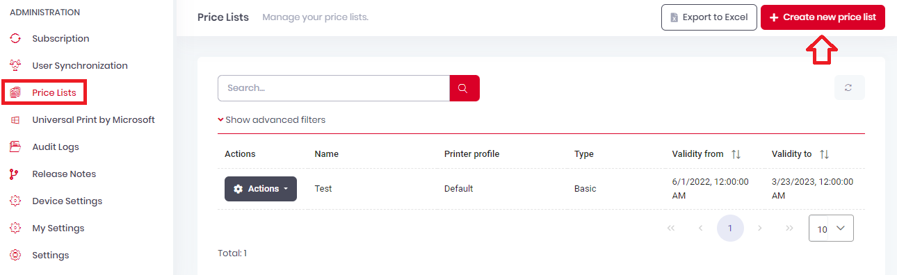Image resolution: width=897 pixels, height=275 pixels.
Task: Click the Settings gear icon in sidebar
Action: click(x=15, y=255)
